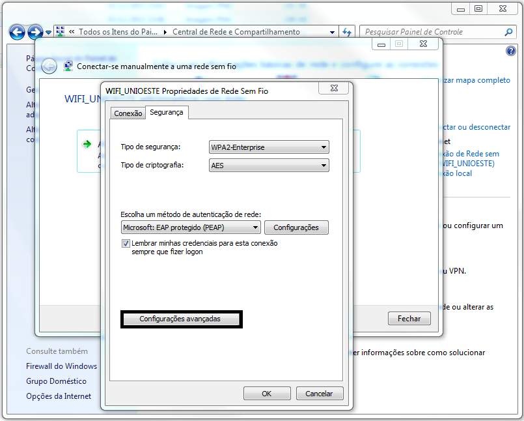Viewport: 524px width, 421px height.
Task: Open the Firewall do Windows link
Action: pyautogui.click(x=61, y=366)
